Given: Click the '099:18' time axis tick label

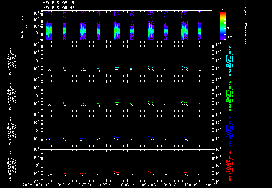Looking at the screenshot, I should [x=170, y=185].
